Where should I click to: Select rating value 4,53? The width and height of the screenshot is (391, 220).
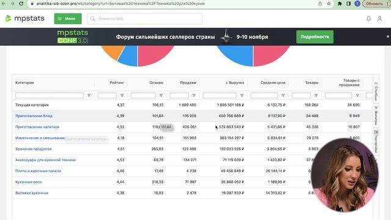[x=120, y=160]
